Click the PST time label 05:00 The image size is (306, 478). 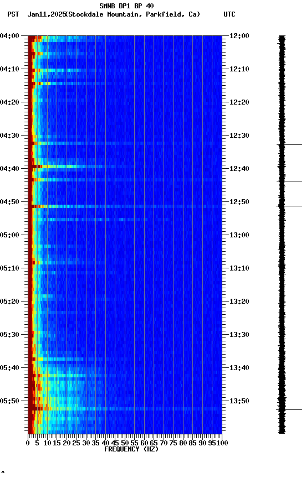9,235
